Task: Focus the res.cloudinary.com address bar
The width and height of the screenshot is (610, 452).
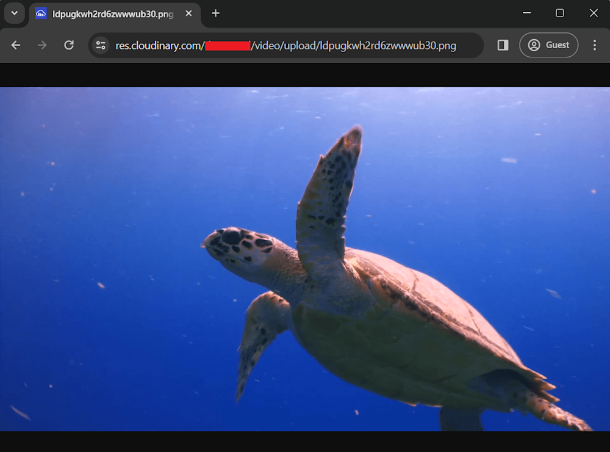Action: click(x=285, y=46)
